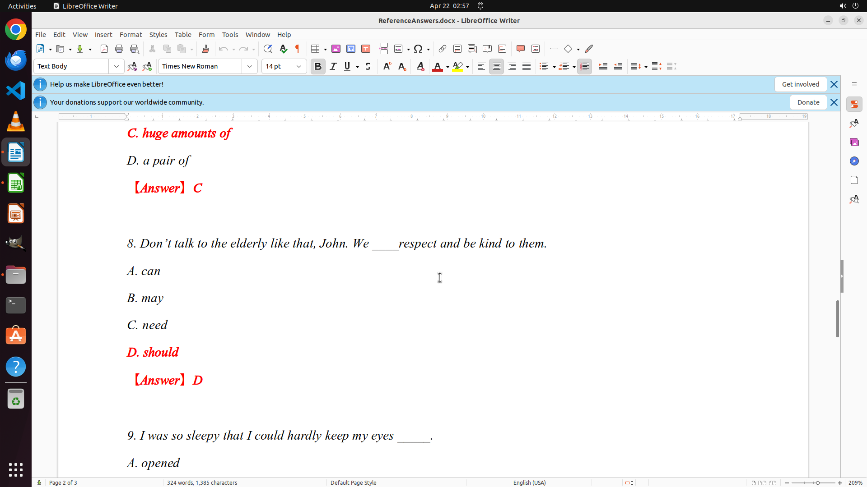This screenshot has height=487, width=867.
Task: Open the paragraph style dropdown
Action: pos(117,66)
